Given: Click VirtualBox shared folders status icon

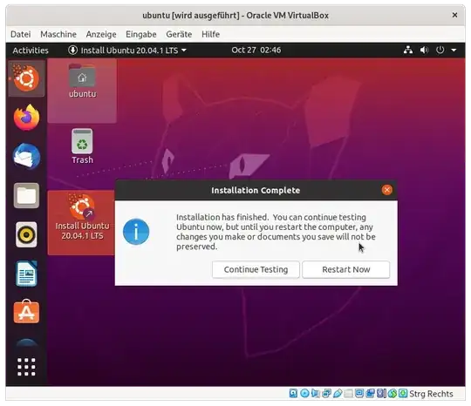Looking at the screenshot, I should (x=348, y=394).
